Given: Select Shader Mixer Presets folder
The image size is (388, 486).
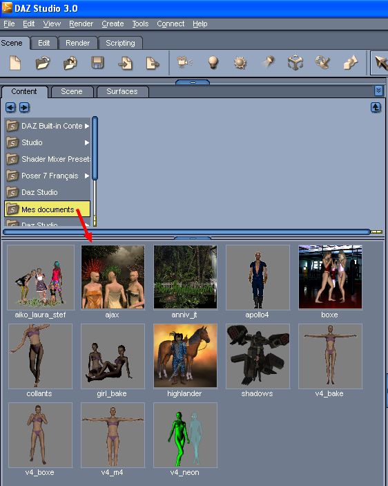Looking at the screenshot, I should coord(48,159).
